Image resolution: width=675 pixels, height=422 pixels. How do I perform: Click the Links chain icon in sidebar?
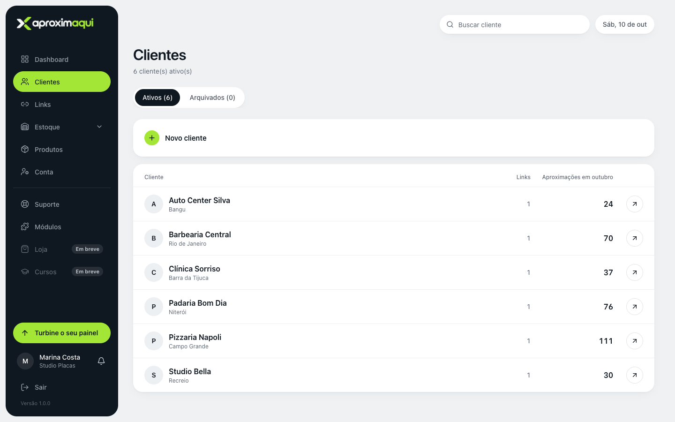tap(25, 104)
